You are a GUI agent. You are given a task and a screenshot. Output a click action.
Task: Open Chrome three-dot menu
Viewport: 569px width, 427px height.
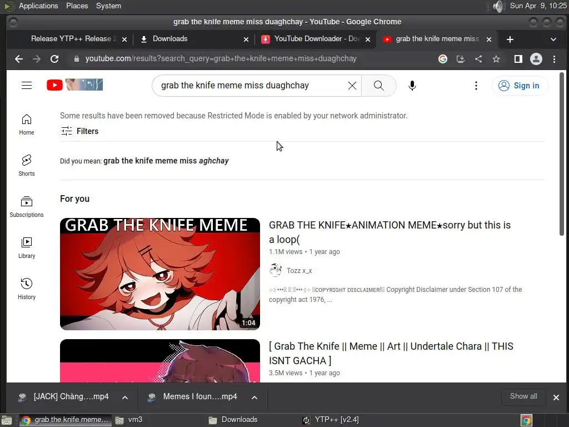(x=554, y=59)
